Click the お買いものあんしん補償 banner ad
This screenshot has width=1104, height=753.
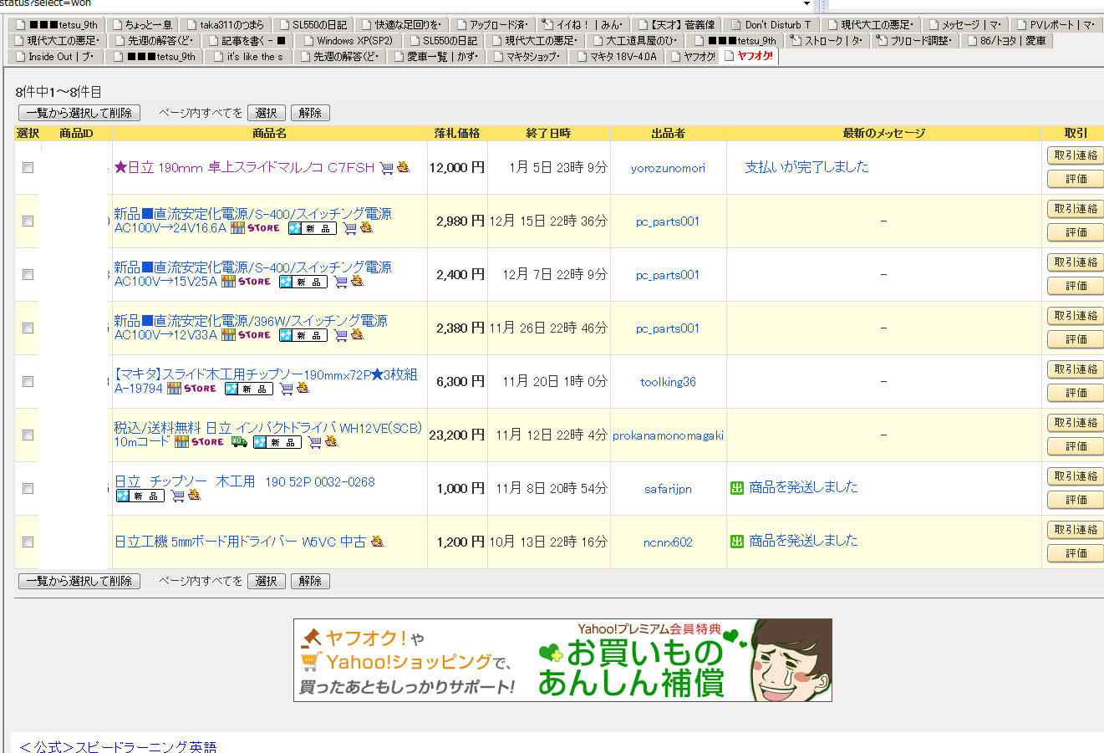tap(562, 660)
